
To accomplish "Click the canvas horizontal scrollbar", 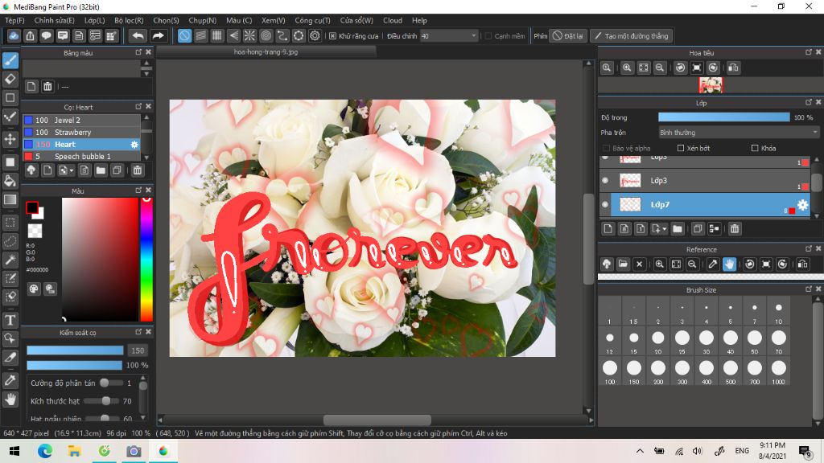I will click(377, 420).
